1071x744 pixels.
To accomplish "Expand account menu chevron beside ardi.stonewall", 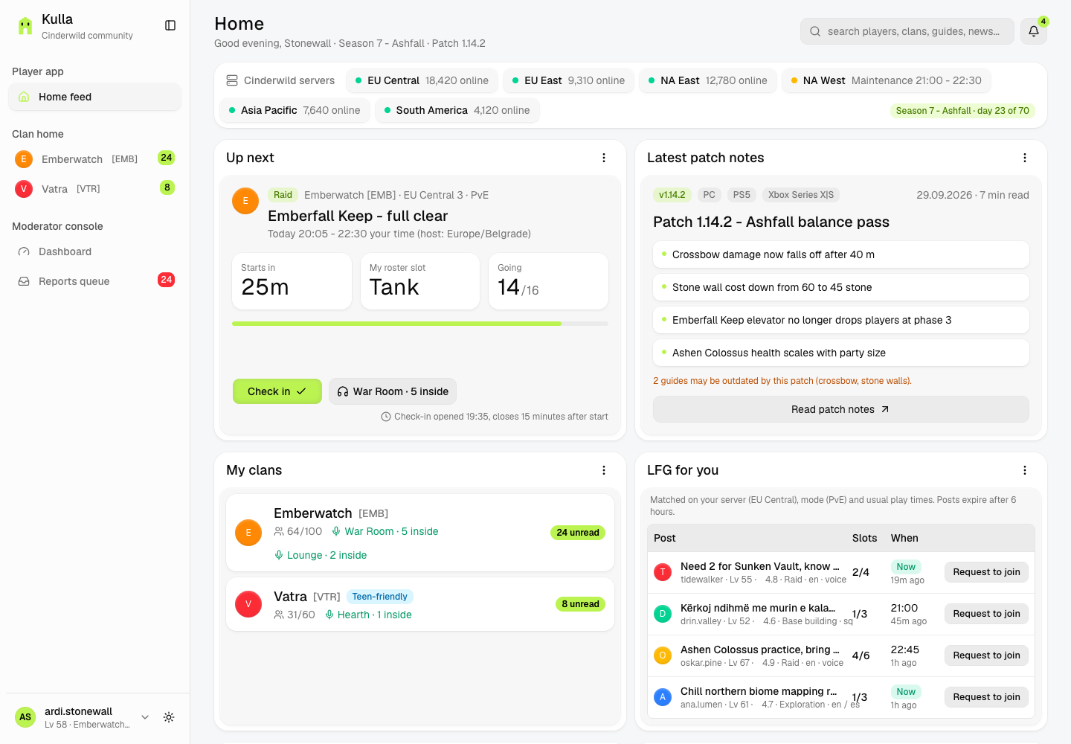I will coord(145,717).
